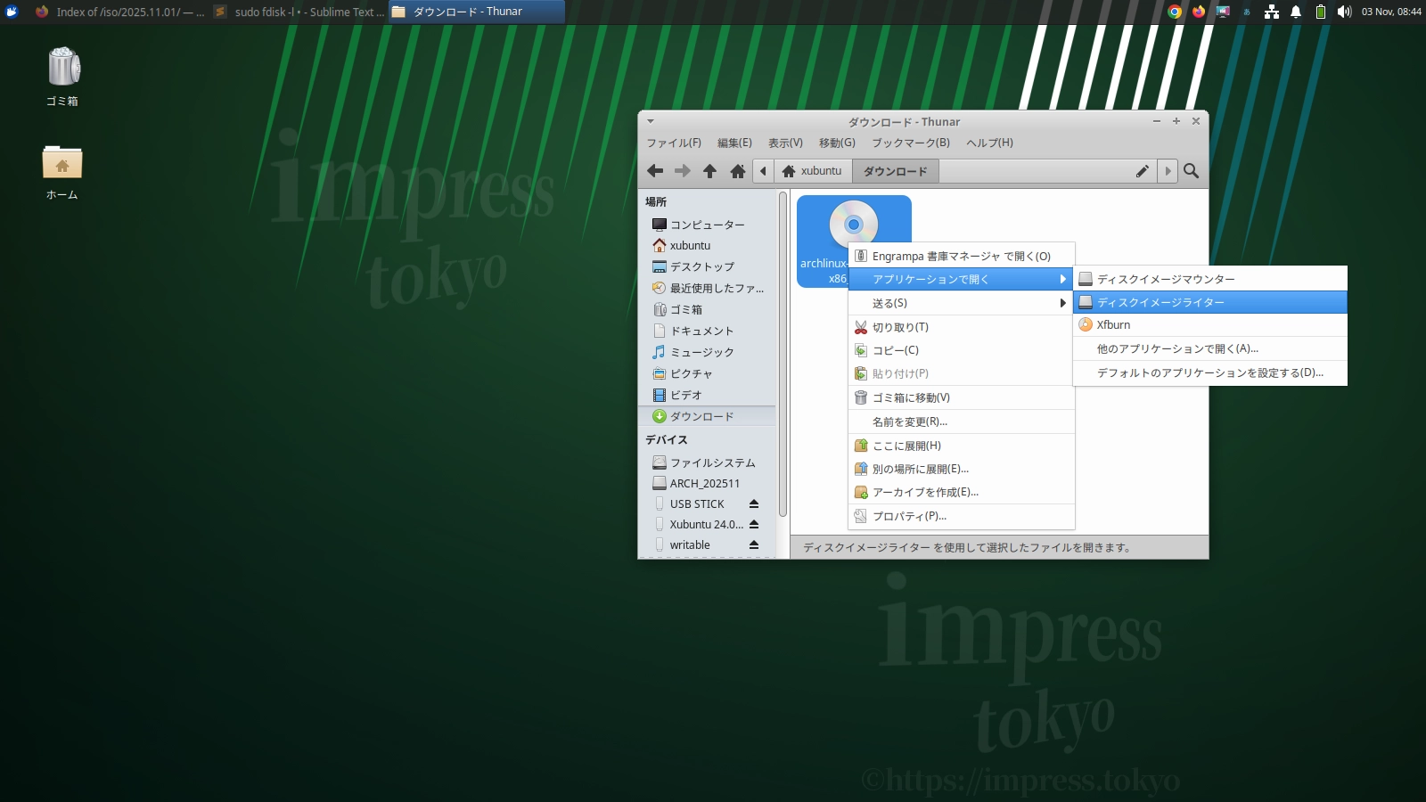Open the ファイル(F) menu
Image resolution: width=1426 pixels, height=802 pixels.
(674, 143)
